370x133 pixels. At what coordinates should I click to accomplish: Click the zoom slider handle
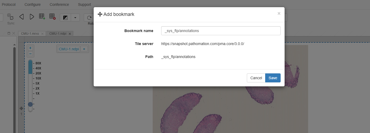tap(30, 104)
